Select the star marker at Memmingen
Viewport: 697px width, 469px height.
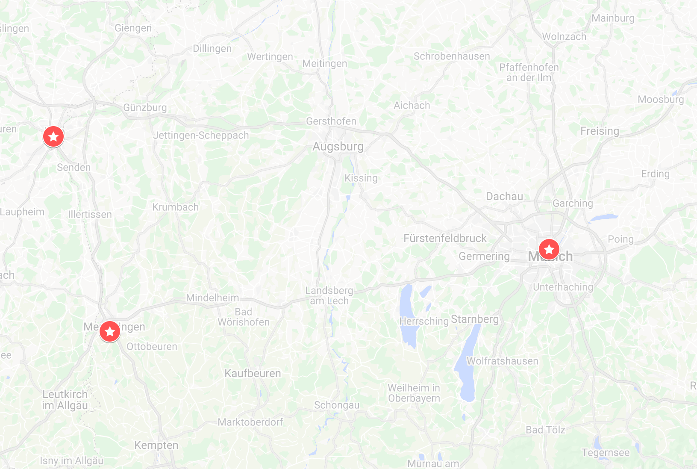pos(110,331)
